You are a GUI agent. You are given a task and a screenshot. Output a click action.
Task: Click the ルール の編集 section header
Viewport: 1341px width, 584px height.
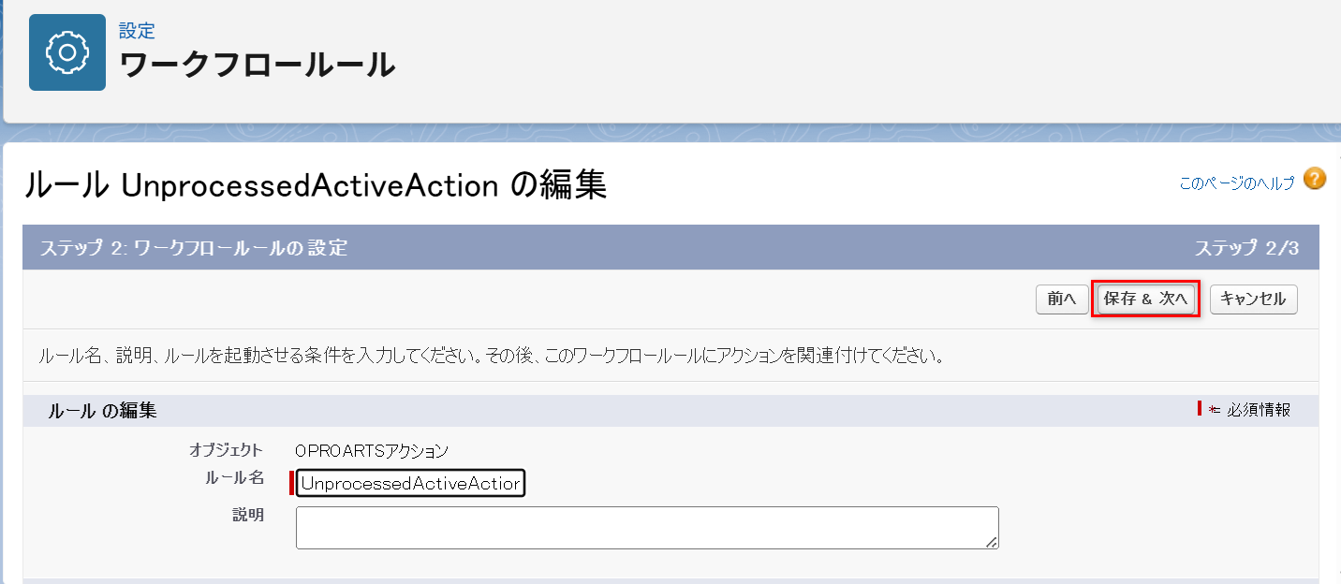[x=103, y=410]
